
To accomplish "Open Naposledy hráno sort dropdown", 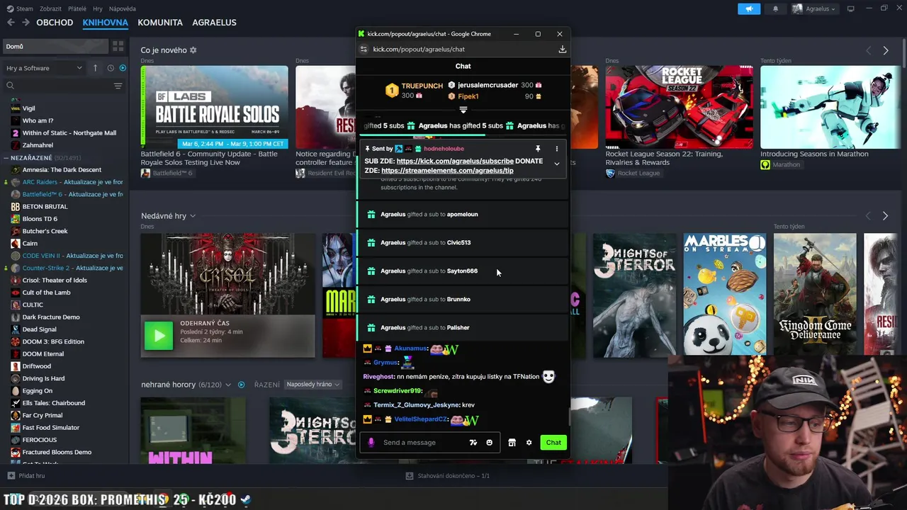I will 312,385.
